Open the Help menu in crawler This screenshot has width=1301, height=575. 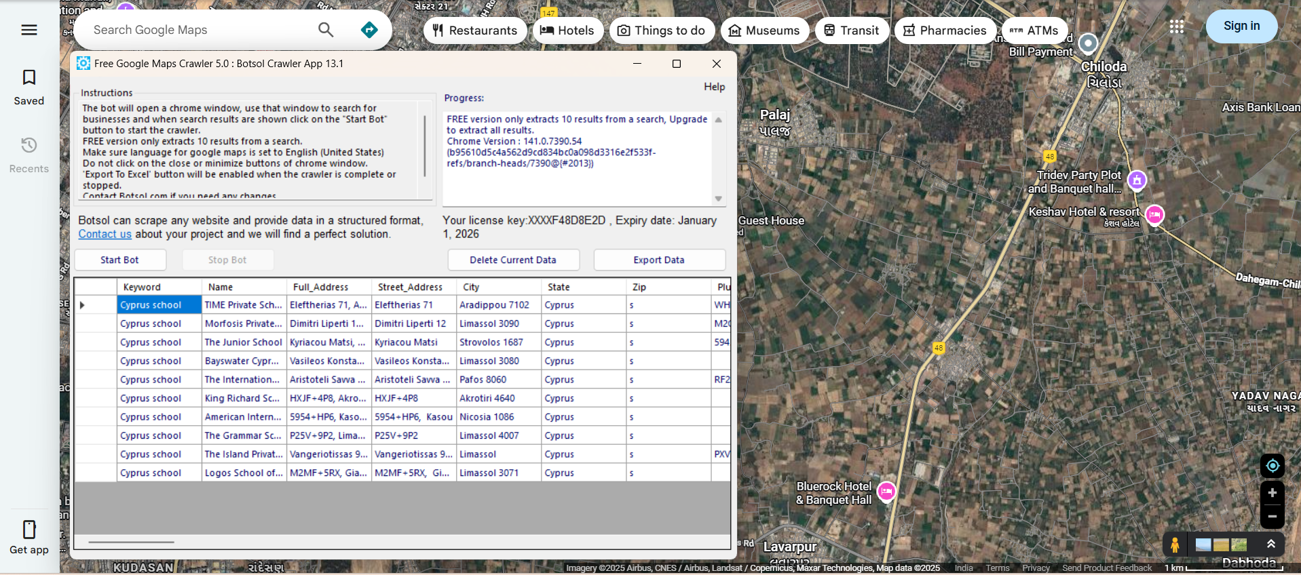pyautogui.click(x=714, y=87)
